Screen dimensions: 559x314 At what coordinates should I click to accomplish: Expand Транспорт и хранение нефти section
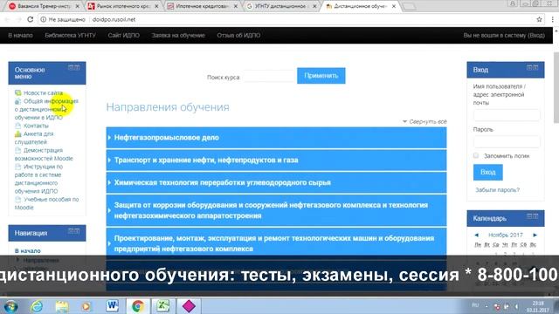276,160
